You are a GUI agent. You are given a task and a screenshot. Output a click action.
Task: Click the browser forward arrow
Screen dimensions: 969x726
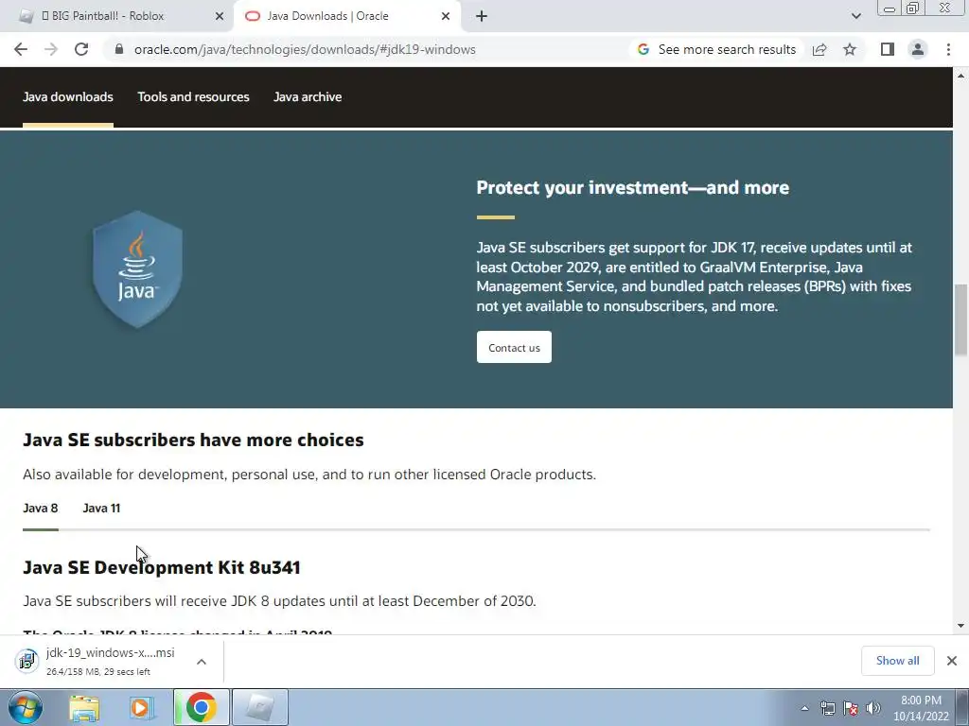click(x=51, y=49)
